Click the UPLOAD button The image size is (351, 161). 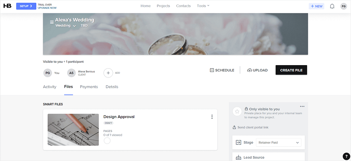coord(257,70)
